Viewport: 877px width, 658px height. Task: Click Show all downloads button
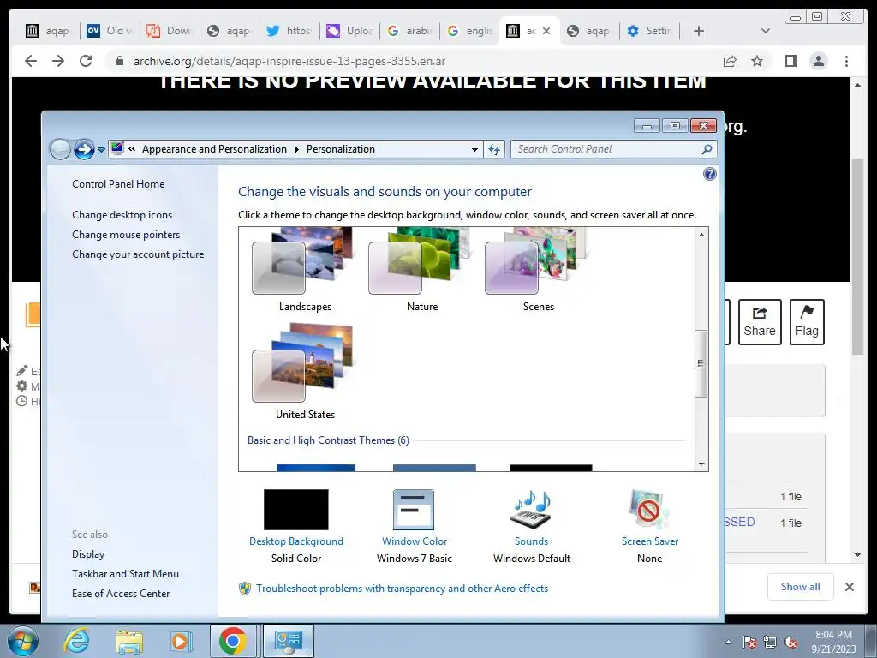[x=801, y=586]
